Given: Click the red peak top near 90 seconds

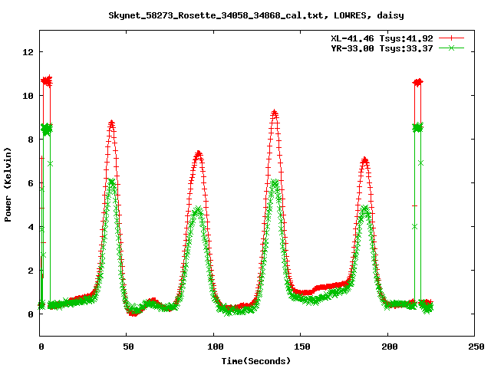Looking at the screenshot, I should pyautogui.click(x=198, y=154).
